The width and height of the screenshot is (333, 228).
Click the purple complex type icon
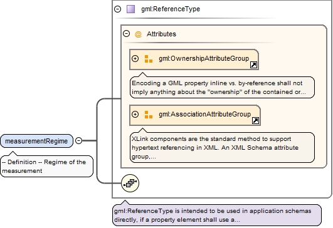point(130,9)
